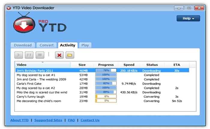Image resolution: width=210 pixels, height=129 pixels.
Task: Sort by the Status column header
Action: (152, 65)
